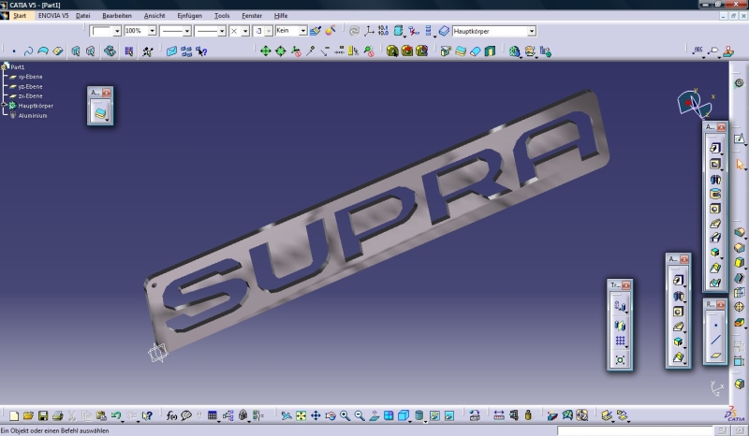Click the plane icon in R... toolbar

pyautogui.click(x=715, y=356)
